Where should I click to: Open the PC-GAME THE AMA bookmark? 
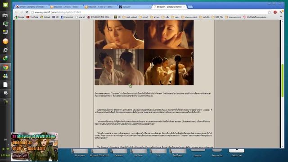click(x=99, y=17)
